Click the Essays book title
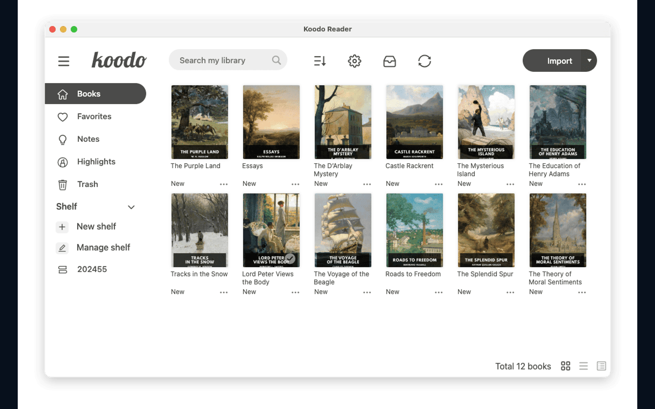This screenshot has width=655, height=409. click(252, 166)
